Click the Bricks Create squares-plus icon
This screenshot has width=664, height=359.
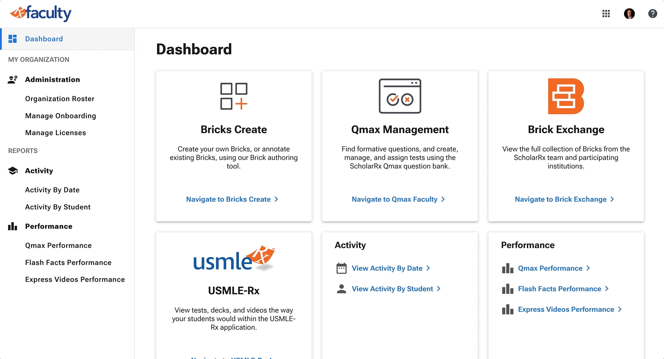click(234, 96)
